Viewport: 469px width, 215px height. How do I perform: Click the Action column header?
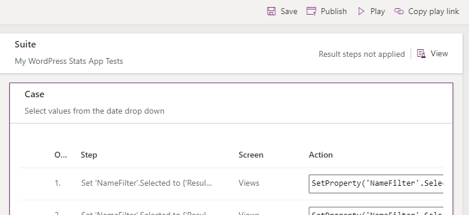click(x=320, y=155)
